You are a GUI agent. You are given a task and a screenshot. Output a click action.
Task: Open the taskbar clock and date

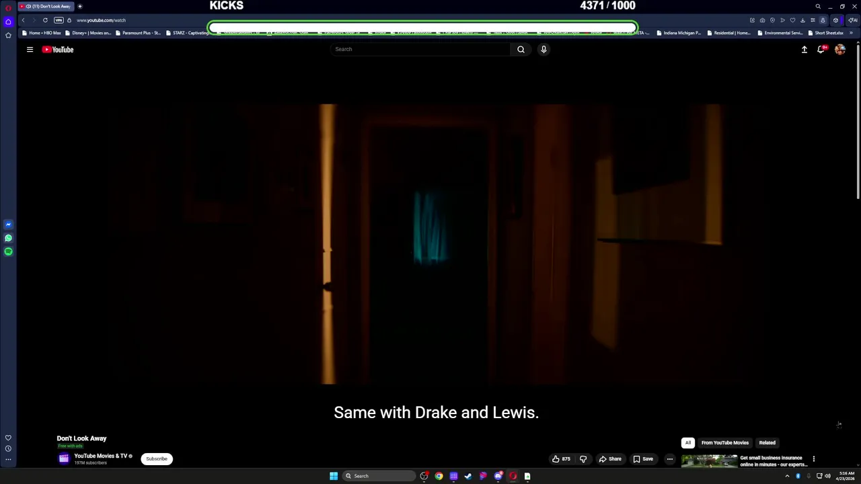pos(846,476)
